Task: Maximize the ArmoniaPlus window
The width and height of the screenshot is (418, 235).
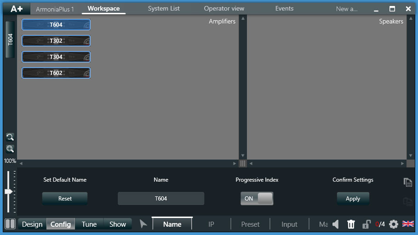Action: [x=392, y=9]
